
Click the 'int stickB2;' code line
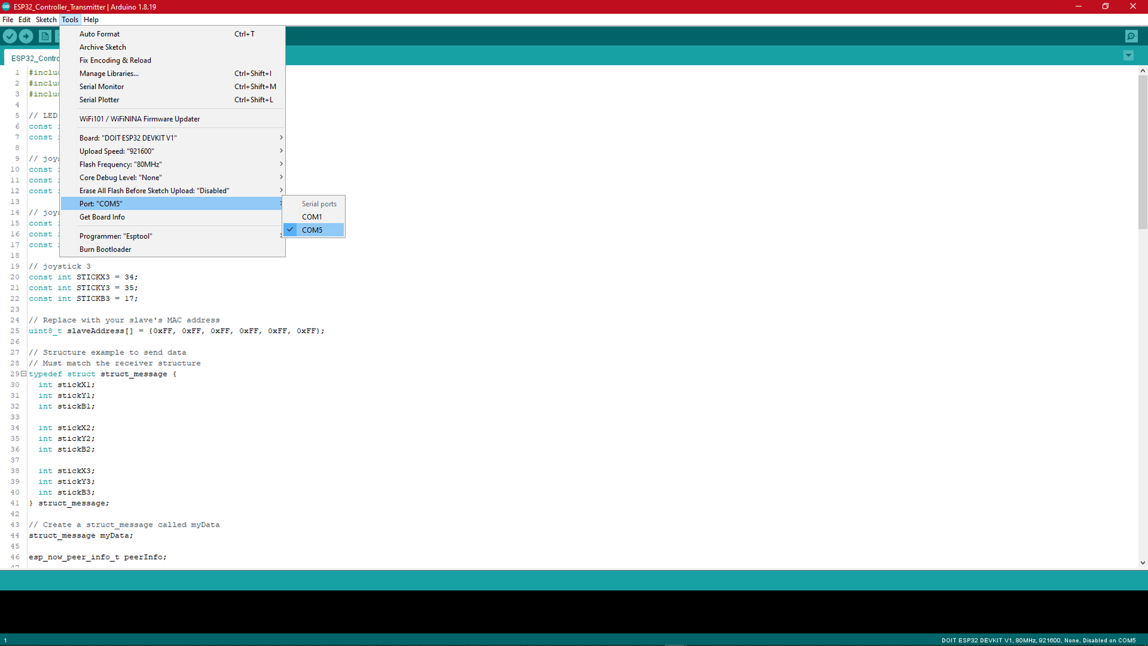pyautogui.click(x=66, y=449)
